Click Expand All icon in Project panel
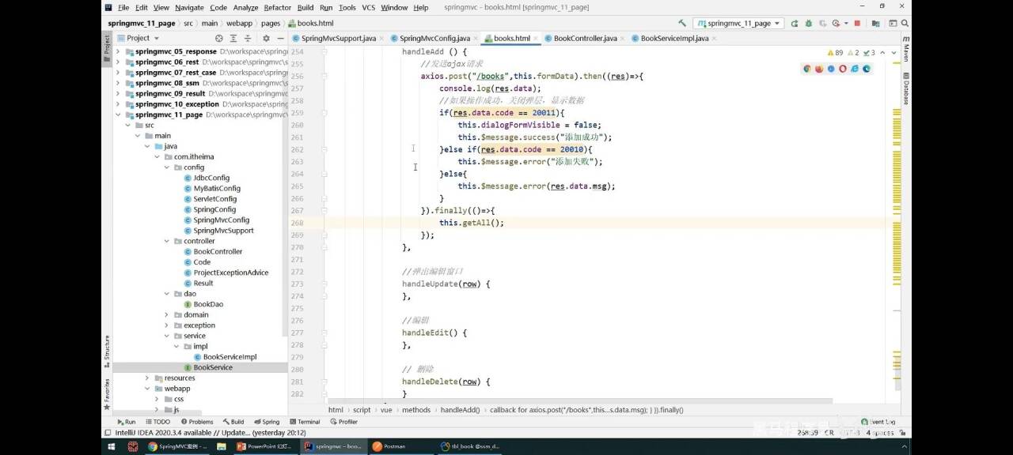Viewport: 1013px width, 455px height. (x=234, y=38)
